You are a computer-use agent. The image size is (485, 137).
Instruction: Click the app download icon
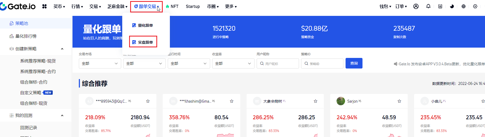tap(440, 6)
